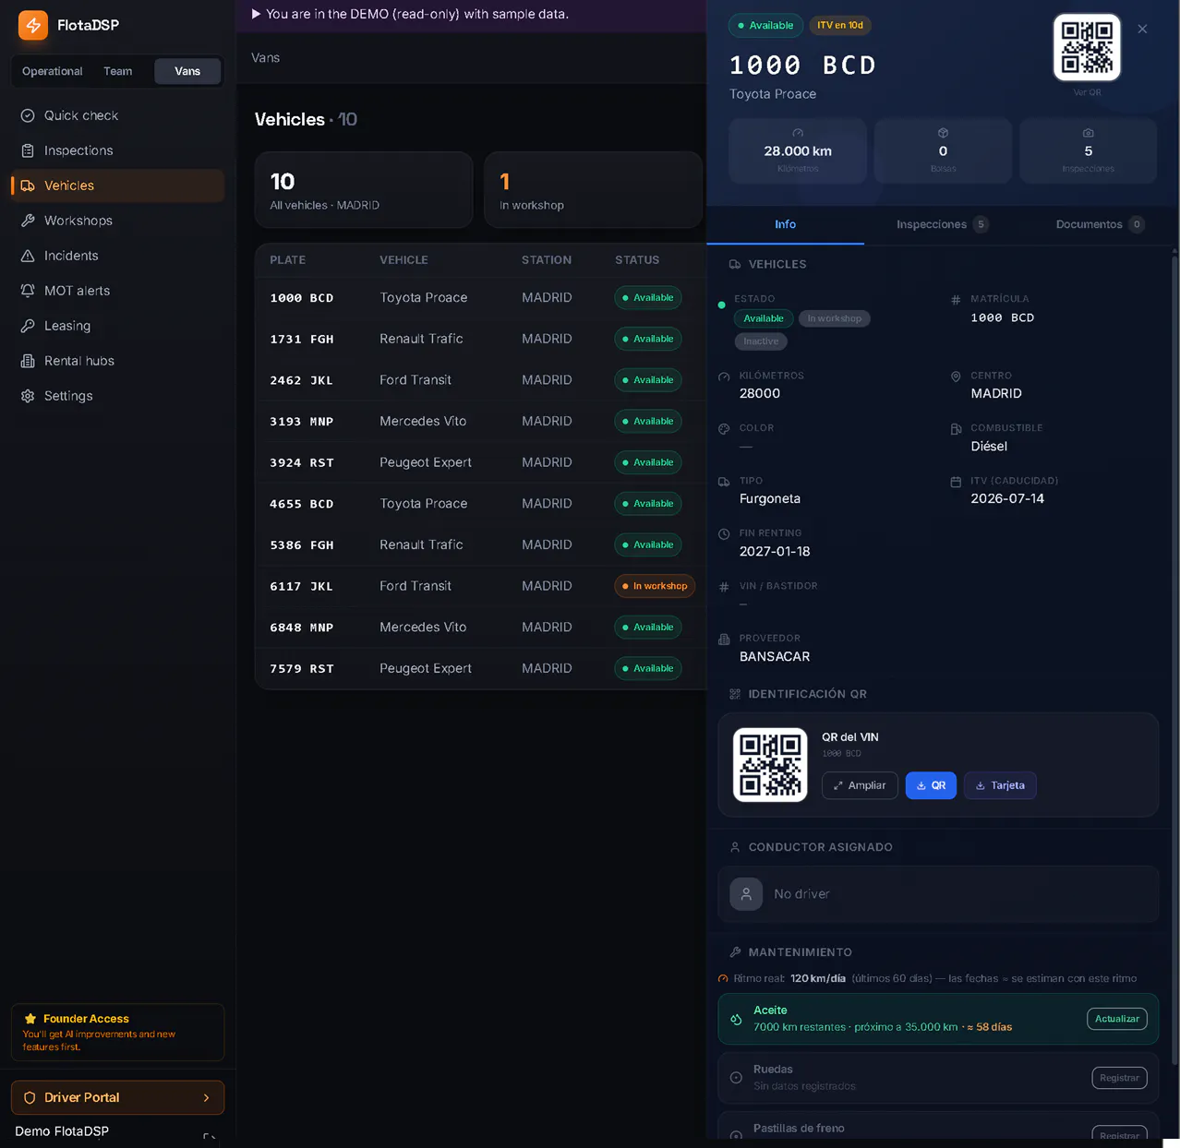Click Ampliar to enlarge the QR
1180x1148 pixels.
pos(860,785)
